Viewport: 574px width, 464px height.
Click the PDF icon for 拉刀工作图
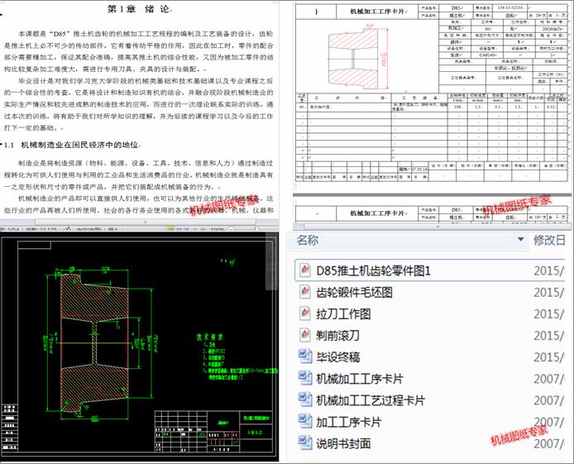click(x=305, y=313)
